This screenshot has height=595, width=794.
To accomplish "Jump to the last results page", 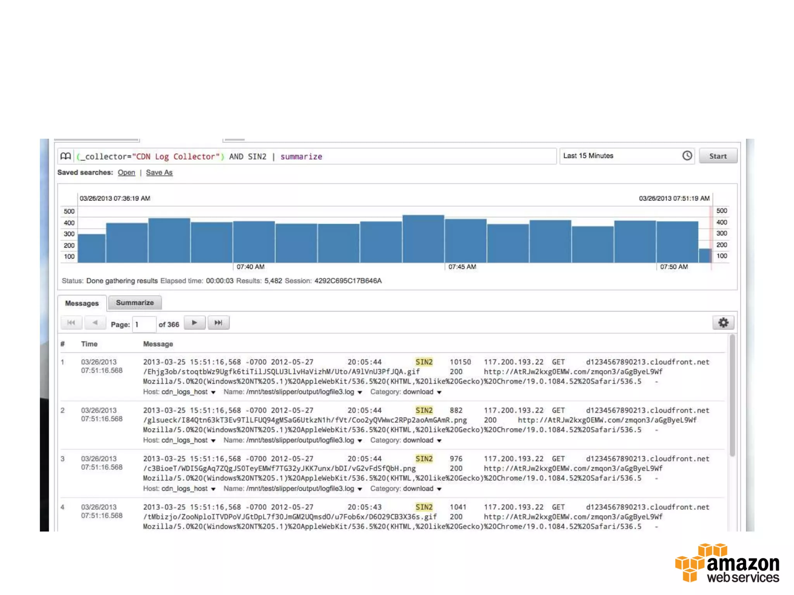I will point(218,323).
